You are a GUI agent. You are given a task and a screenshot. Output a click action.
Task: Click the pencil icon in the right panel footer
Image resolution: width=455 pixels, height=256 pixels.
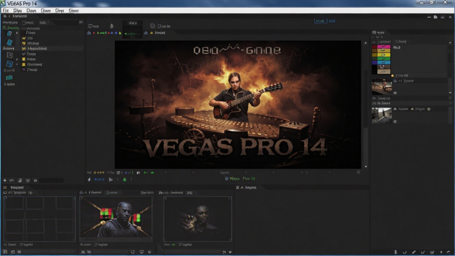[414, 252]
